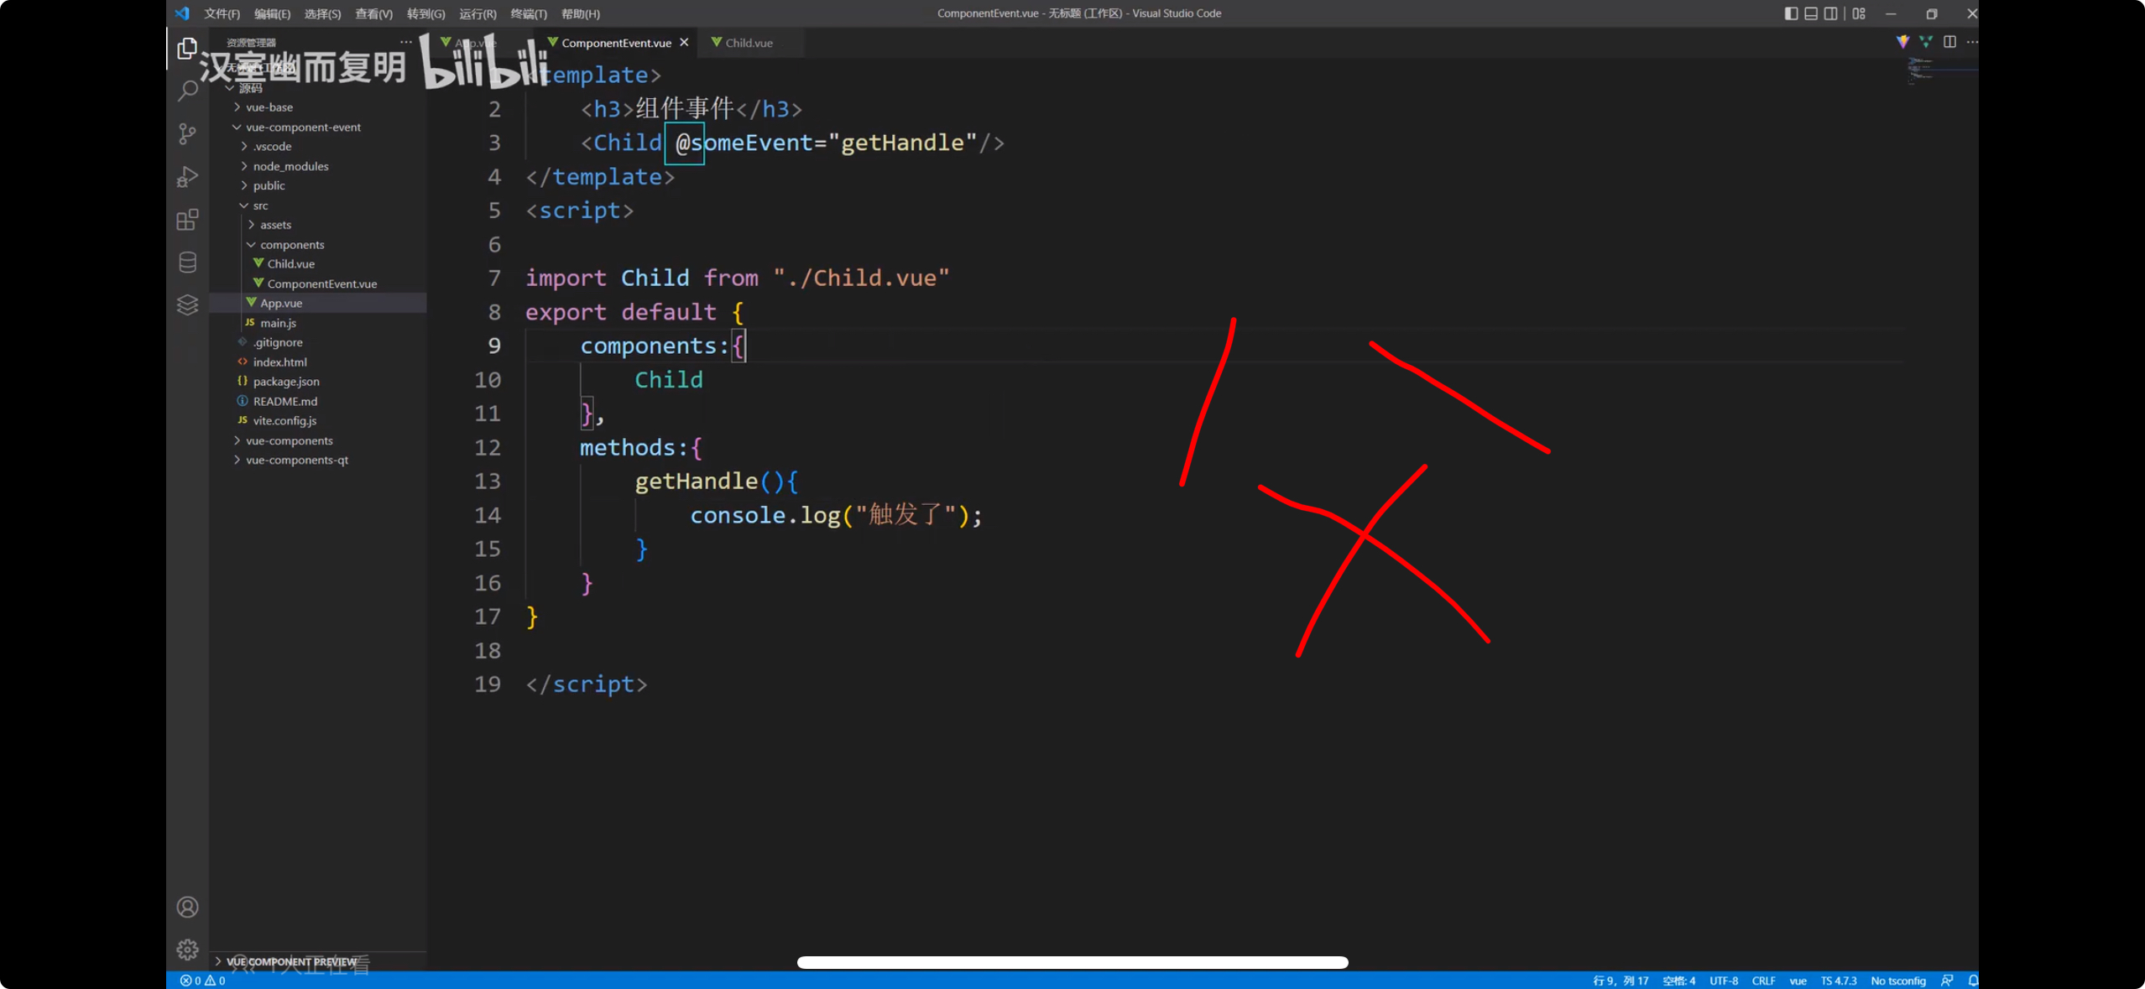
Task: Open the 终端(T) menu
Action: 528,13
